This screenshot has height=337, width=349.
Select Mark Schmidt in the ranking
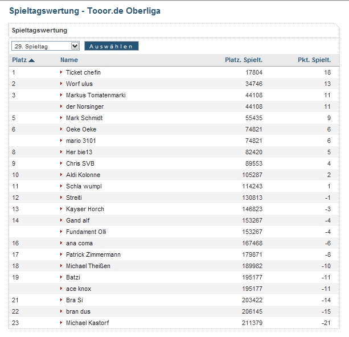click(84, 118)
